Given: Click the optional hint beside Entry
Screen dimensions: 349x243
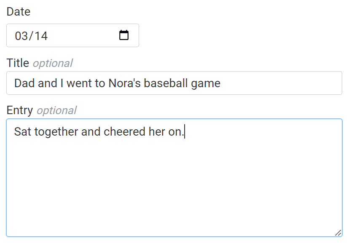Looking at the screenshot, I should pos(56,111).
